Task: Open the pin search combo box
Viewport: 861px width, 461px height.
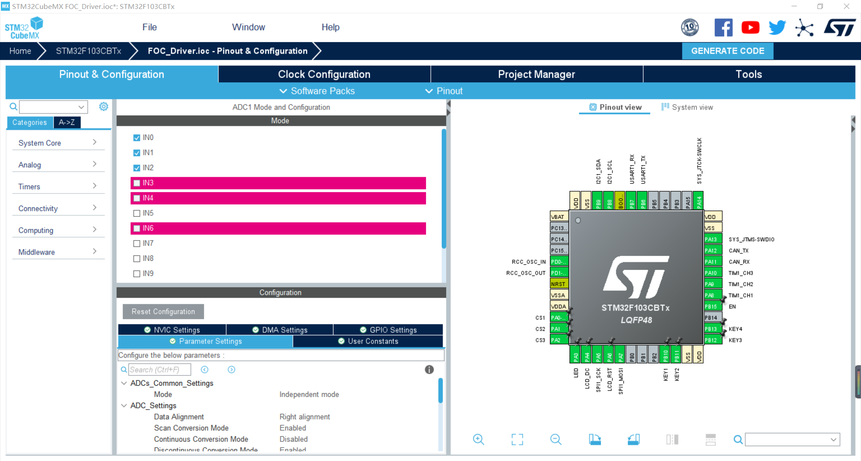Action: point(792,440)
